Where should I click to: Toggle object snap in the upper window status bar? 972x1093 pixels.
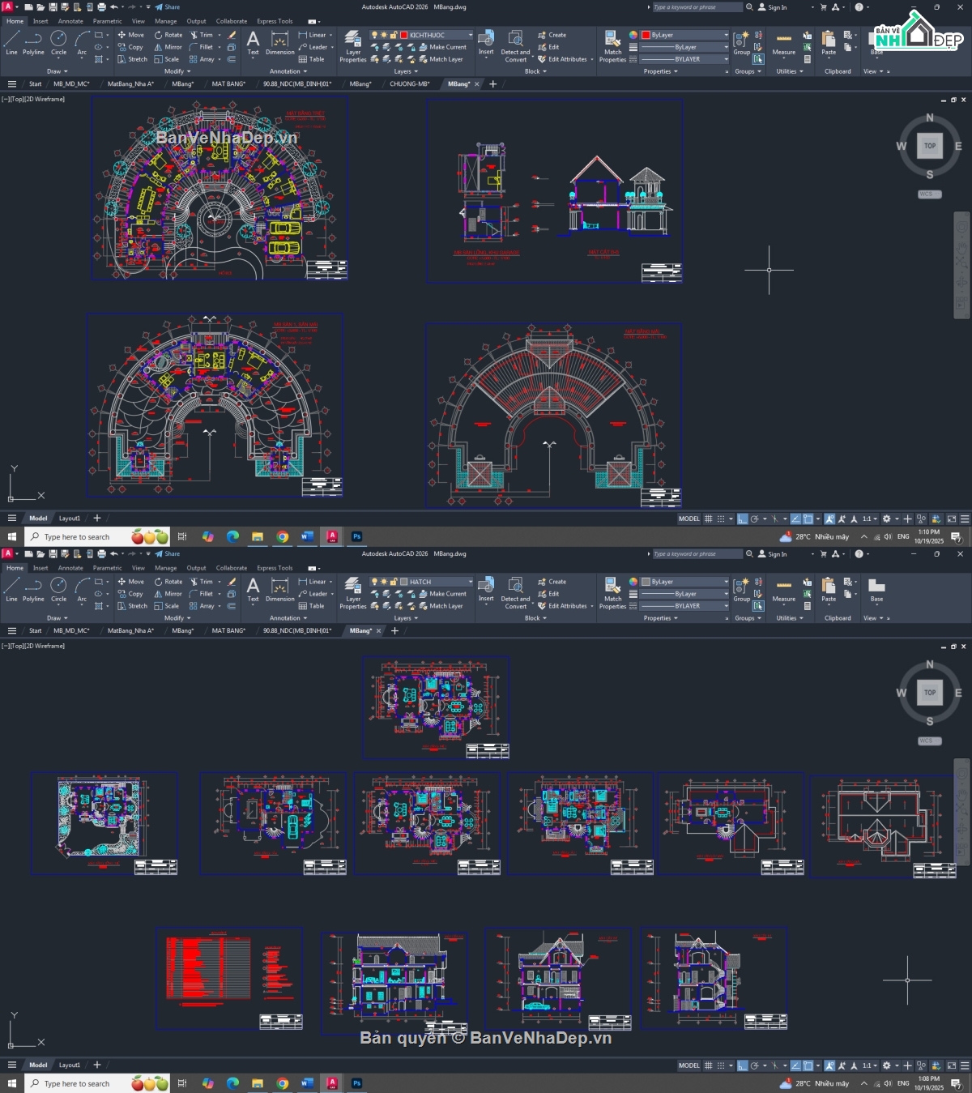(x=808, y=519)
